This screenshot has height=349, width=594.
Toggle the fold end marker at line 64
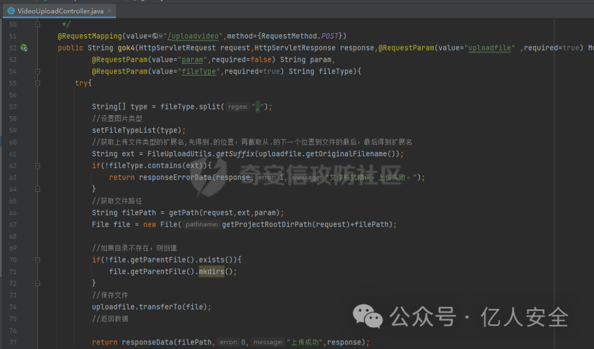[x=37, y=189]
